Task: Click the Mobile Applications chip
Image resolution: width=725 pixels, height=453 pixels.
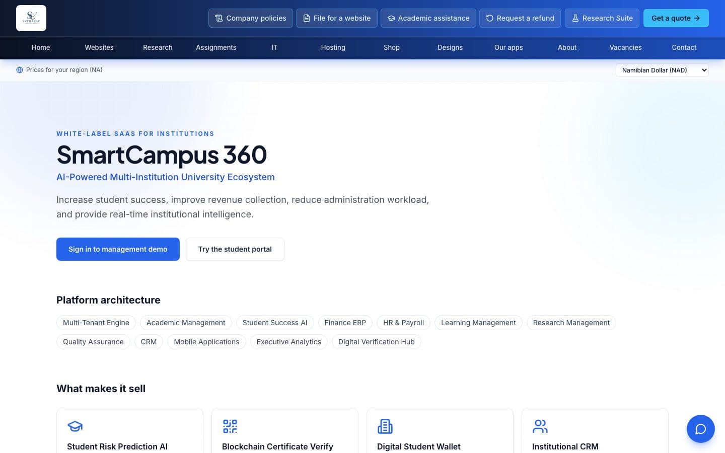Action: [206, 342]
